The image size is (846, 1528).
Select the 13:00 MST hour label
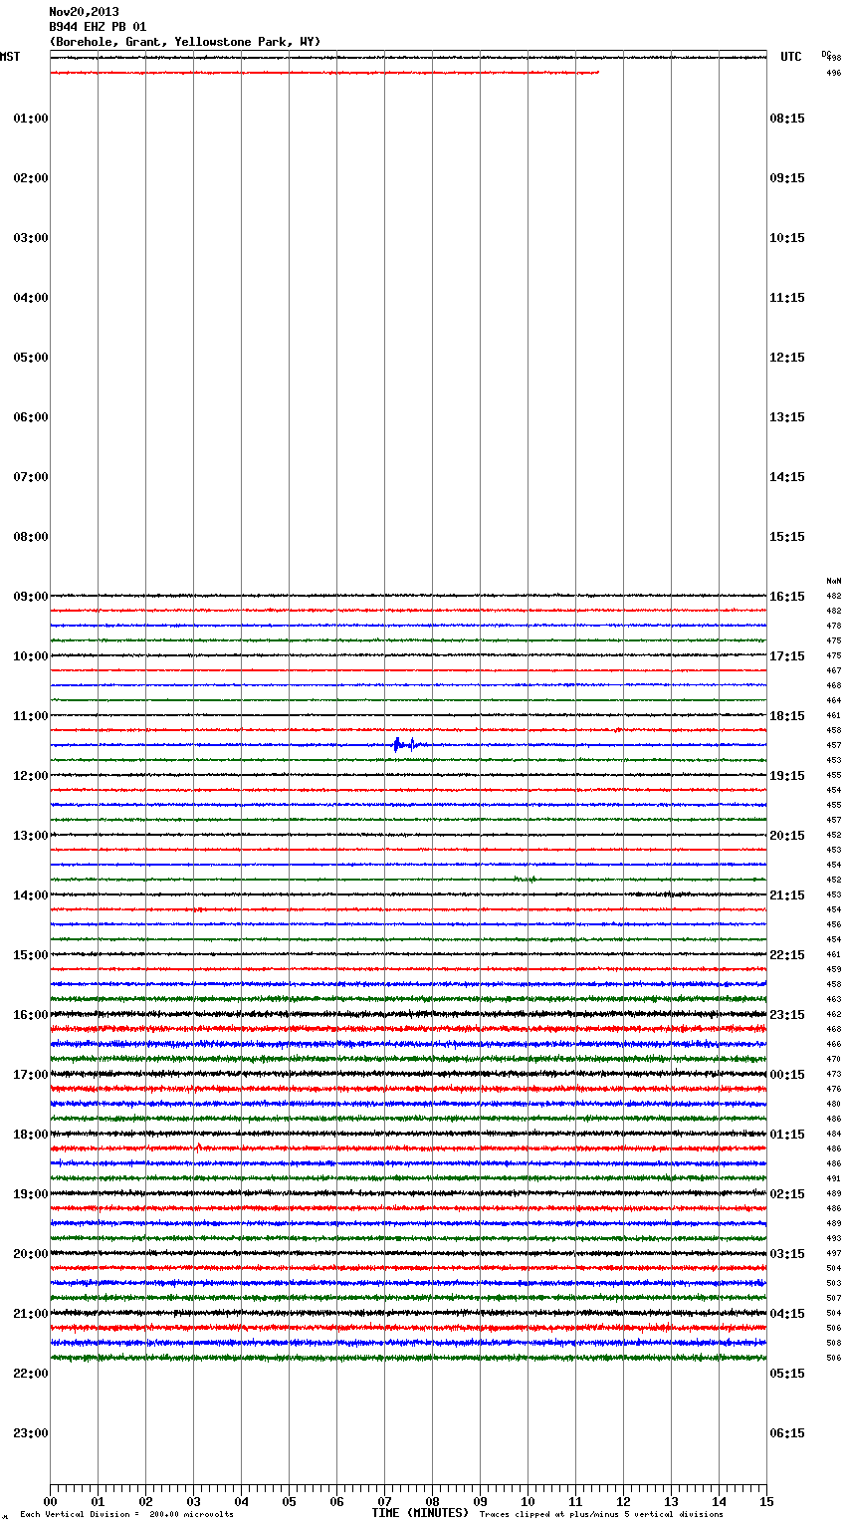31,836
